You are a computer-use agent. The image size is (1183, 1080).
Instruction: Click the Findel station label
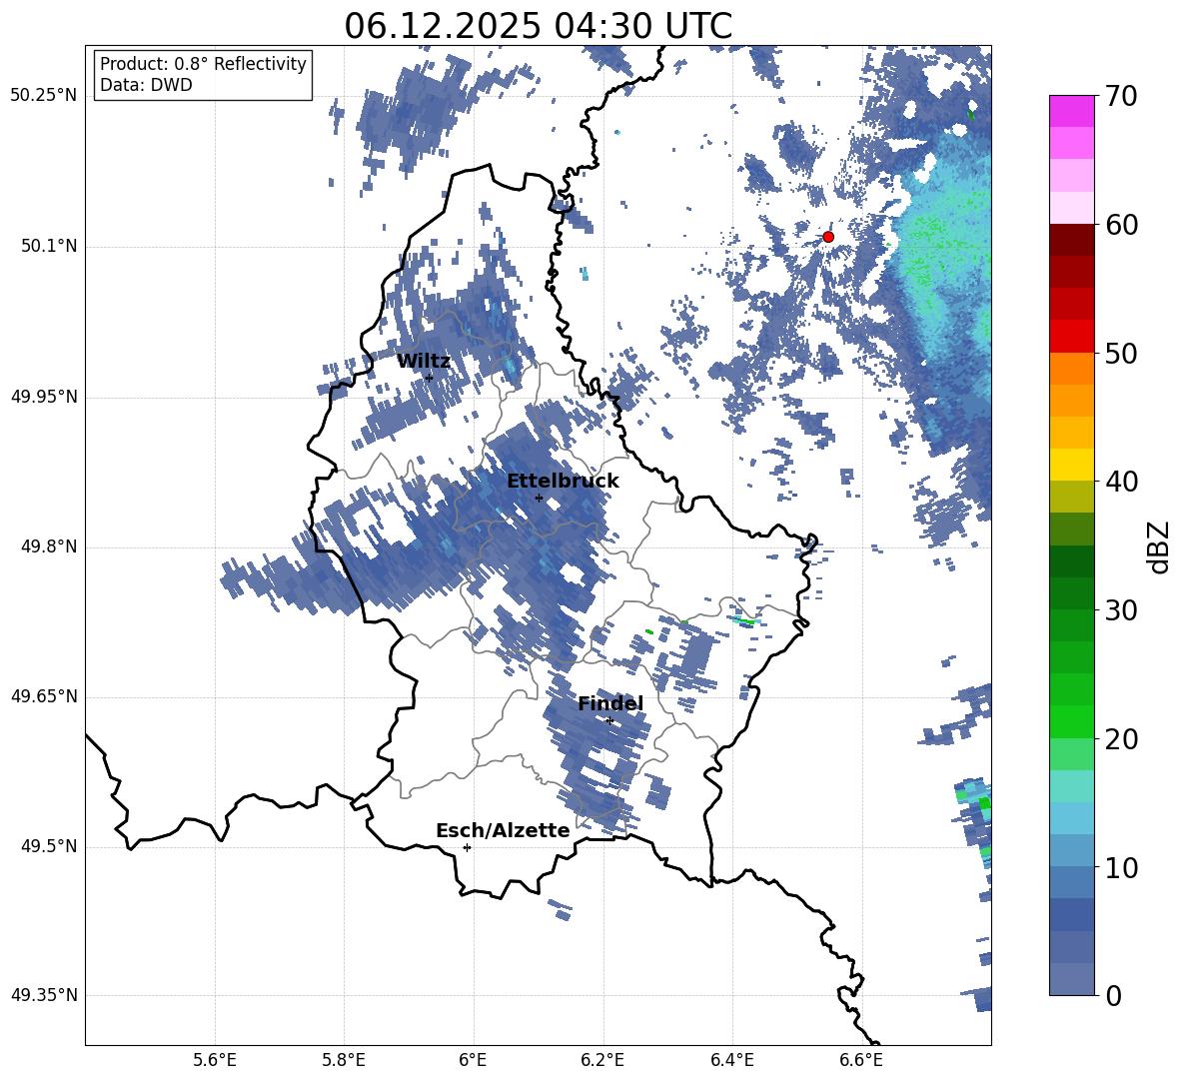(610, 703)
